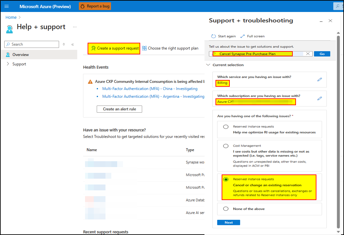This screenshot has width=344, height=235.
Task: Click the Report a bug button
Action: coord(95,6)
